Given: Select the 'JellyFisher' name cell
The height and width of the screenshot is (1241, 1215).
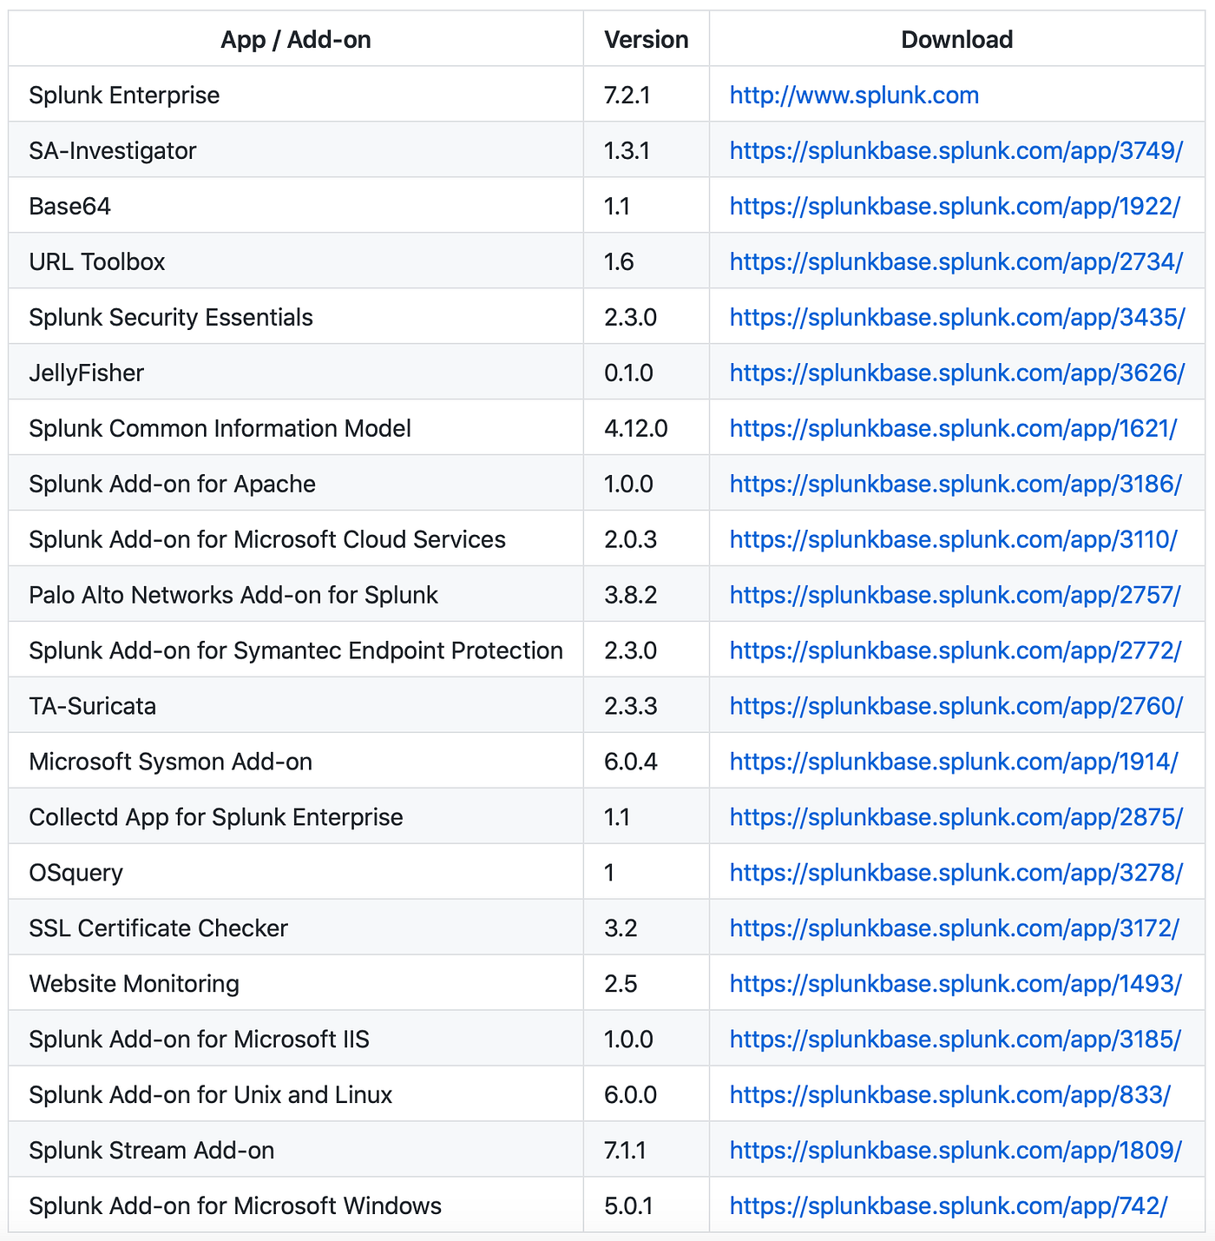Looking at the screenshot, I should tap(296, 373).
